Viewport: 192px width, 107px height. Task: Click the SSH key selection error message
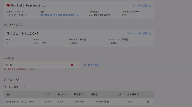click(19, 69)
